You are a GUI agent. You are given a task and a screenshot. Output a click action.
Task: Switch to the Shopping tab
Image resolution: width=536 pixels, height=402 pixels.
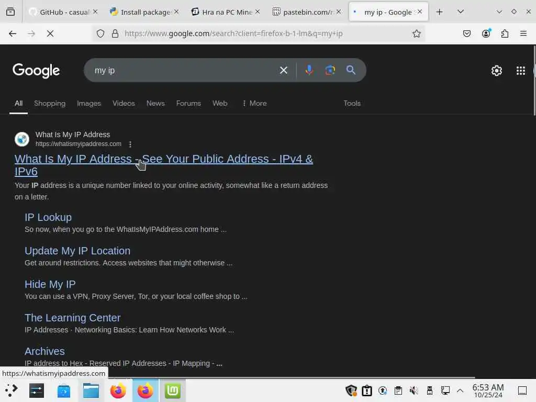pyautogui.click(x=50, y=103)
